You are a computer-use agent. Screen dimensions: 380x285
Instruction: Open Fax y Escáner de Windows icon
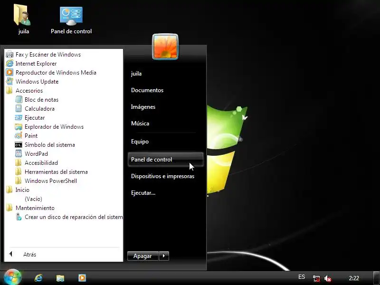click(x=9, y=55)
